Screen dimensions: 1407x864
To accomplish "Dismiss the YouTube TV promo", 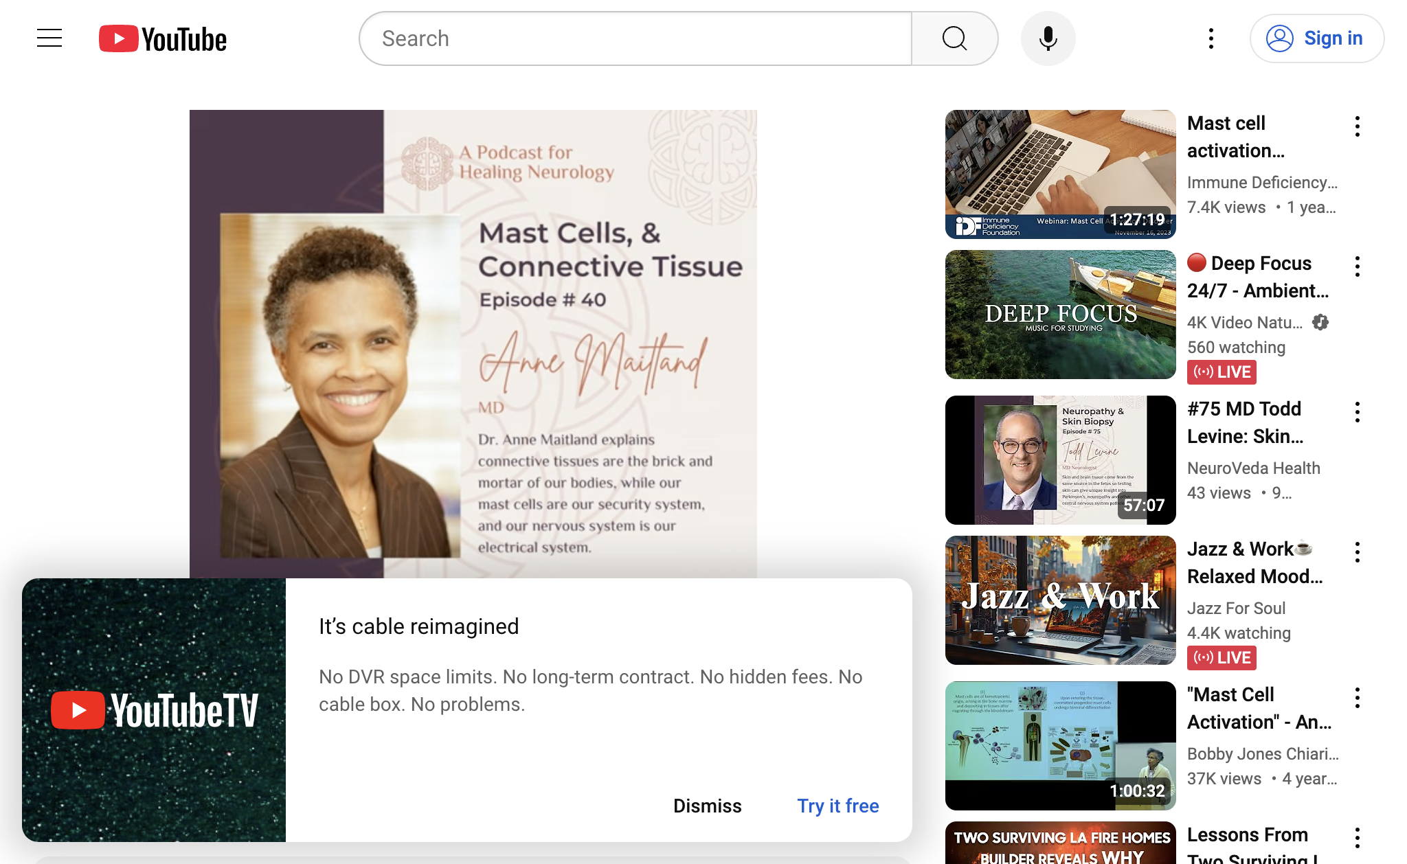I will pyautogui.click(x=708, y=806).
